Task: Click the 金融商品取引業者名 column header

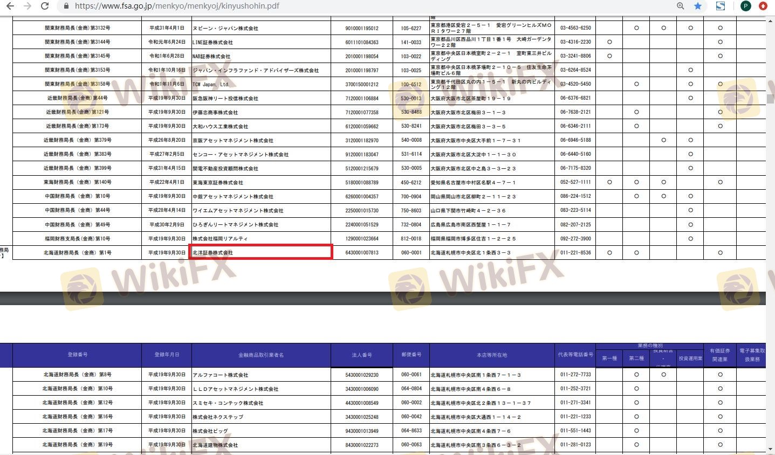Action: tap(261, 355)
